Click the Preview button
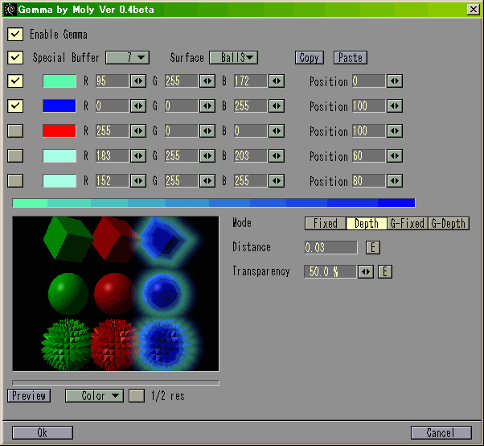This screenshot has height=446, width=484. click(29, 396)
